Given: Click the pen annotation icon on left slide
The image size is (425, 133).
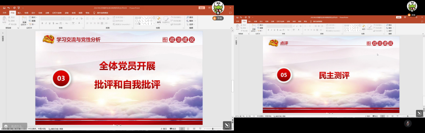Looking at the screenshot, I should (227, 126).
